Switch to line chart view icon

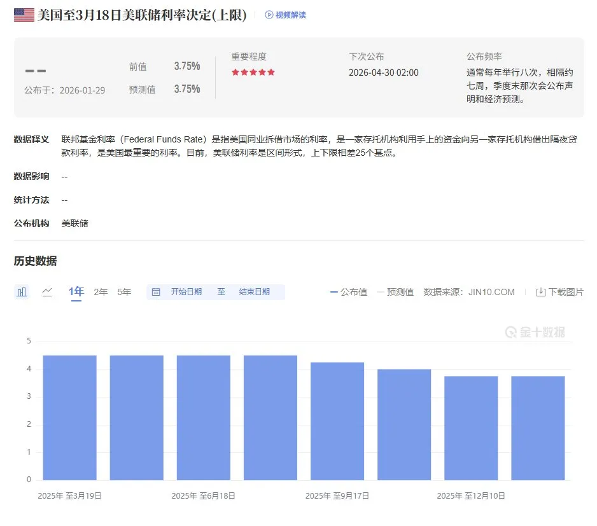point(47,292)
